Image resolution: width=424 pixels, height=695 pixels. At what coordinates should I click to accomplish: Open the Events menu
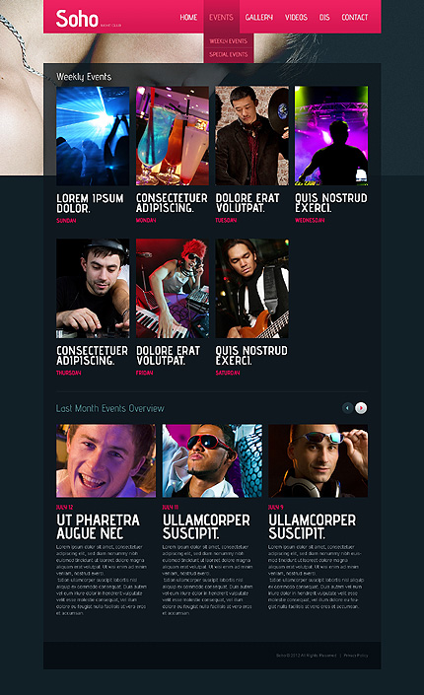tap(221, 18)
